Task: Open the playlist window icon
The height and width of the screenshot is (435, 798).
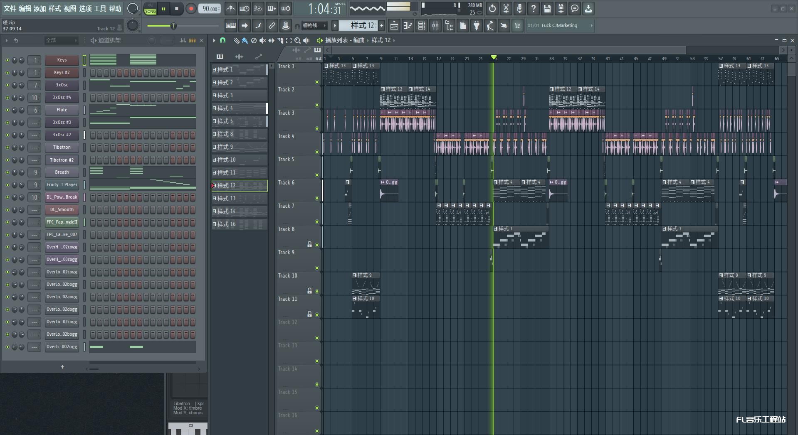Action: coord(394,25)
